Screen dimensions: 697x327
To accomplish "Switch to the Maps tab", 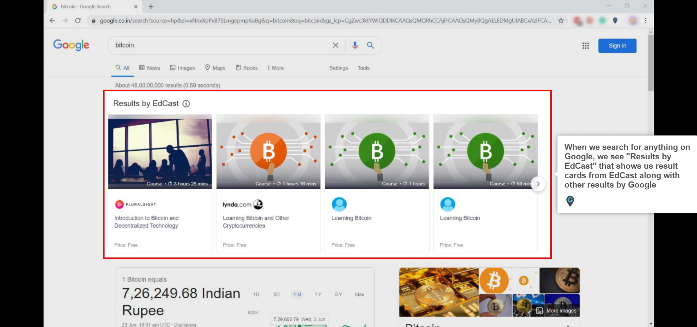I will [215, 68].
